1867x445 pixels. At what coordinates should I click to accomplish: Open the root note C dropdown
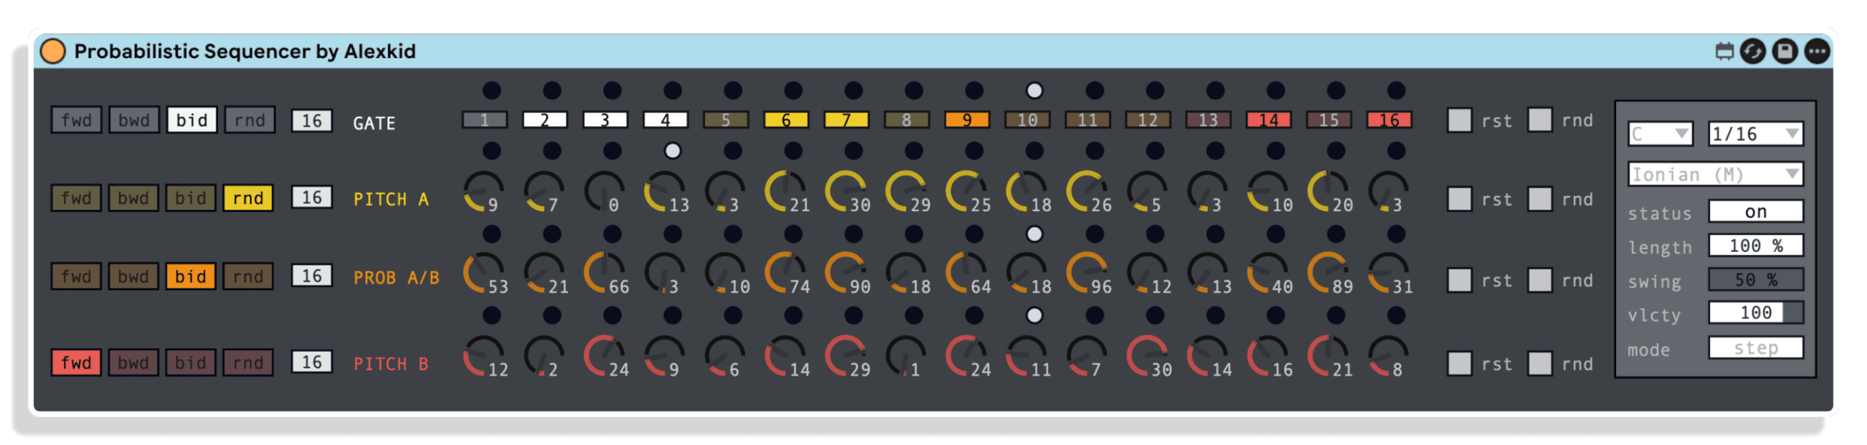coord(1661,134)
